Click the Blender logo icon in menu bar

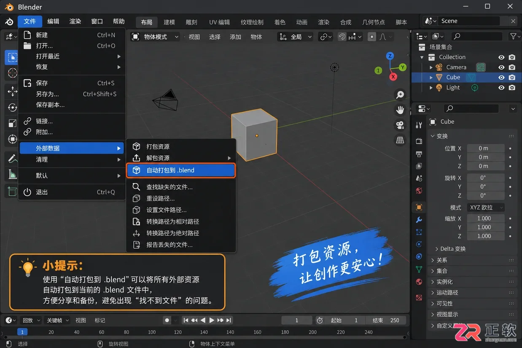[9, 22]
